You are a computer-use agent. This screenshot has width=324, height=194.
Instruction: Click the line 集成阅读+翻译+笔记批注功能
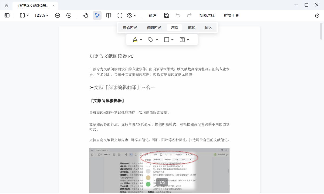[x=129, y=112]
